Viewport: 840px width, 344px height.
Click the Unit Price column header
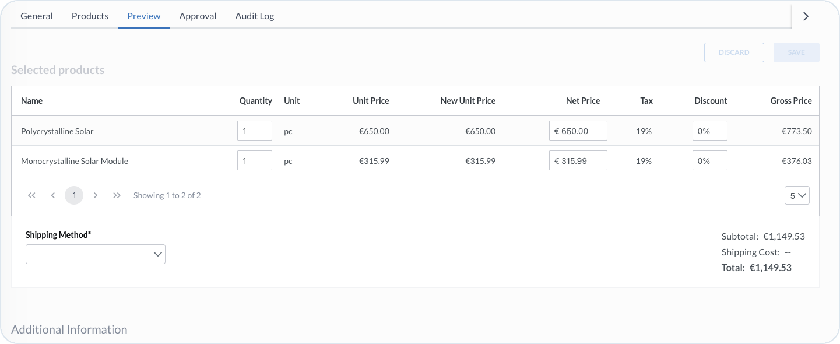pyautogui.click(x=371, y=101)
